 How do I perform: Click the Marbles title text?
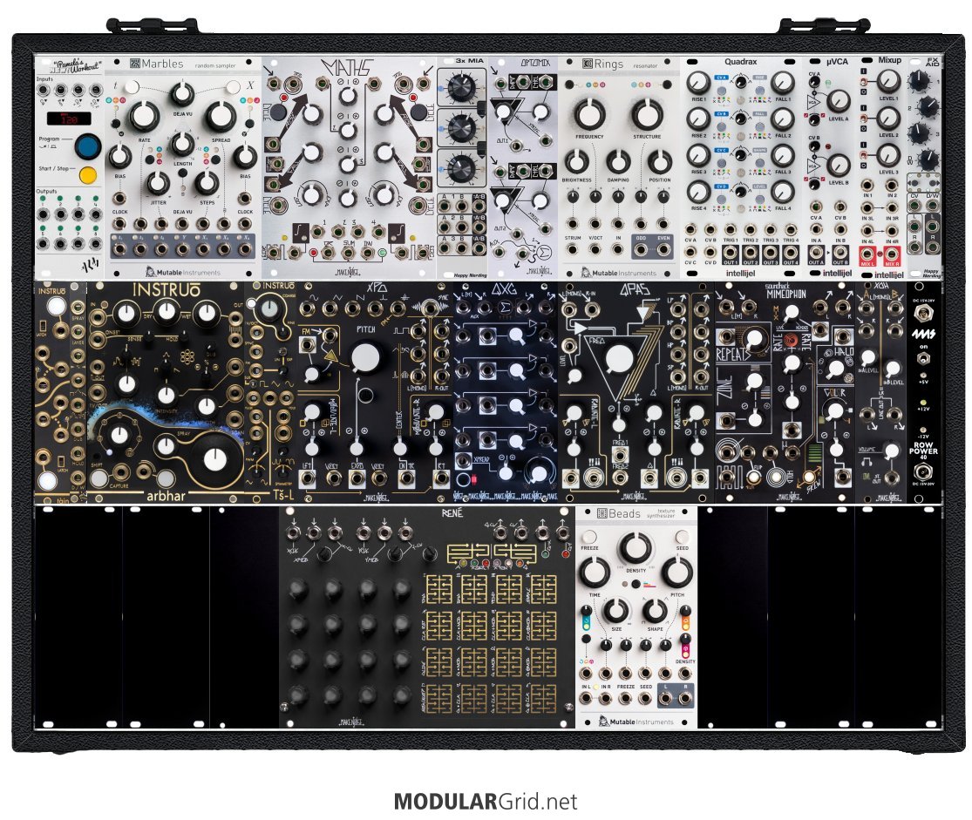pyautogui.click(x=162, y=64)
